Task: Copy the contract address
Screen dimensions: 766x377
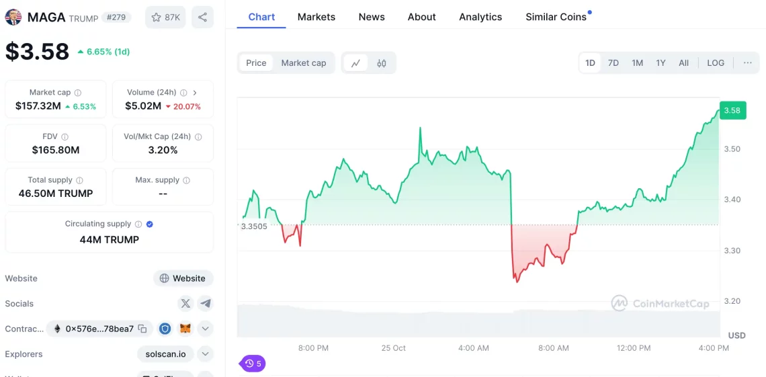Action: coord(142,329)
